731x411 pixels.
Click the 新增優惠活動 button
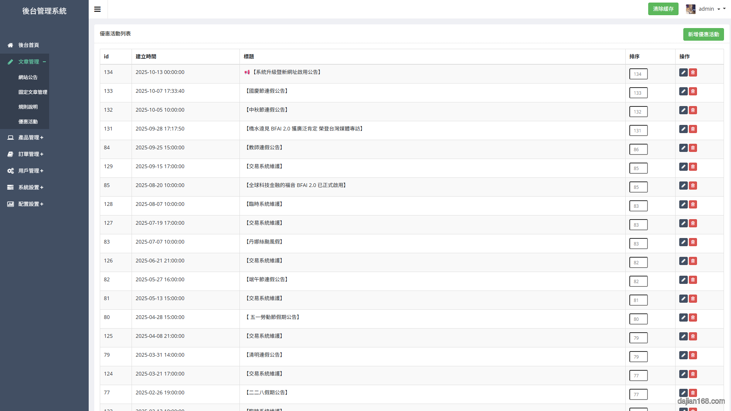pos(703,34)
